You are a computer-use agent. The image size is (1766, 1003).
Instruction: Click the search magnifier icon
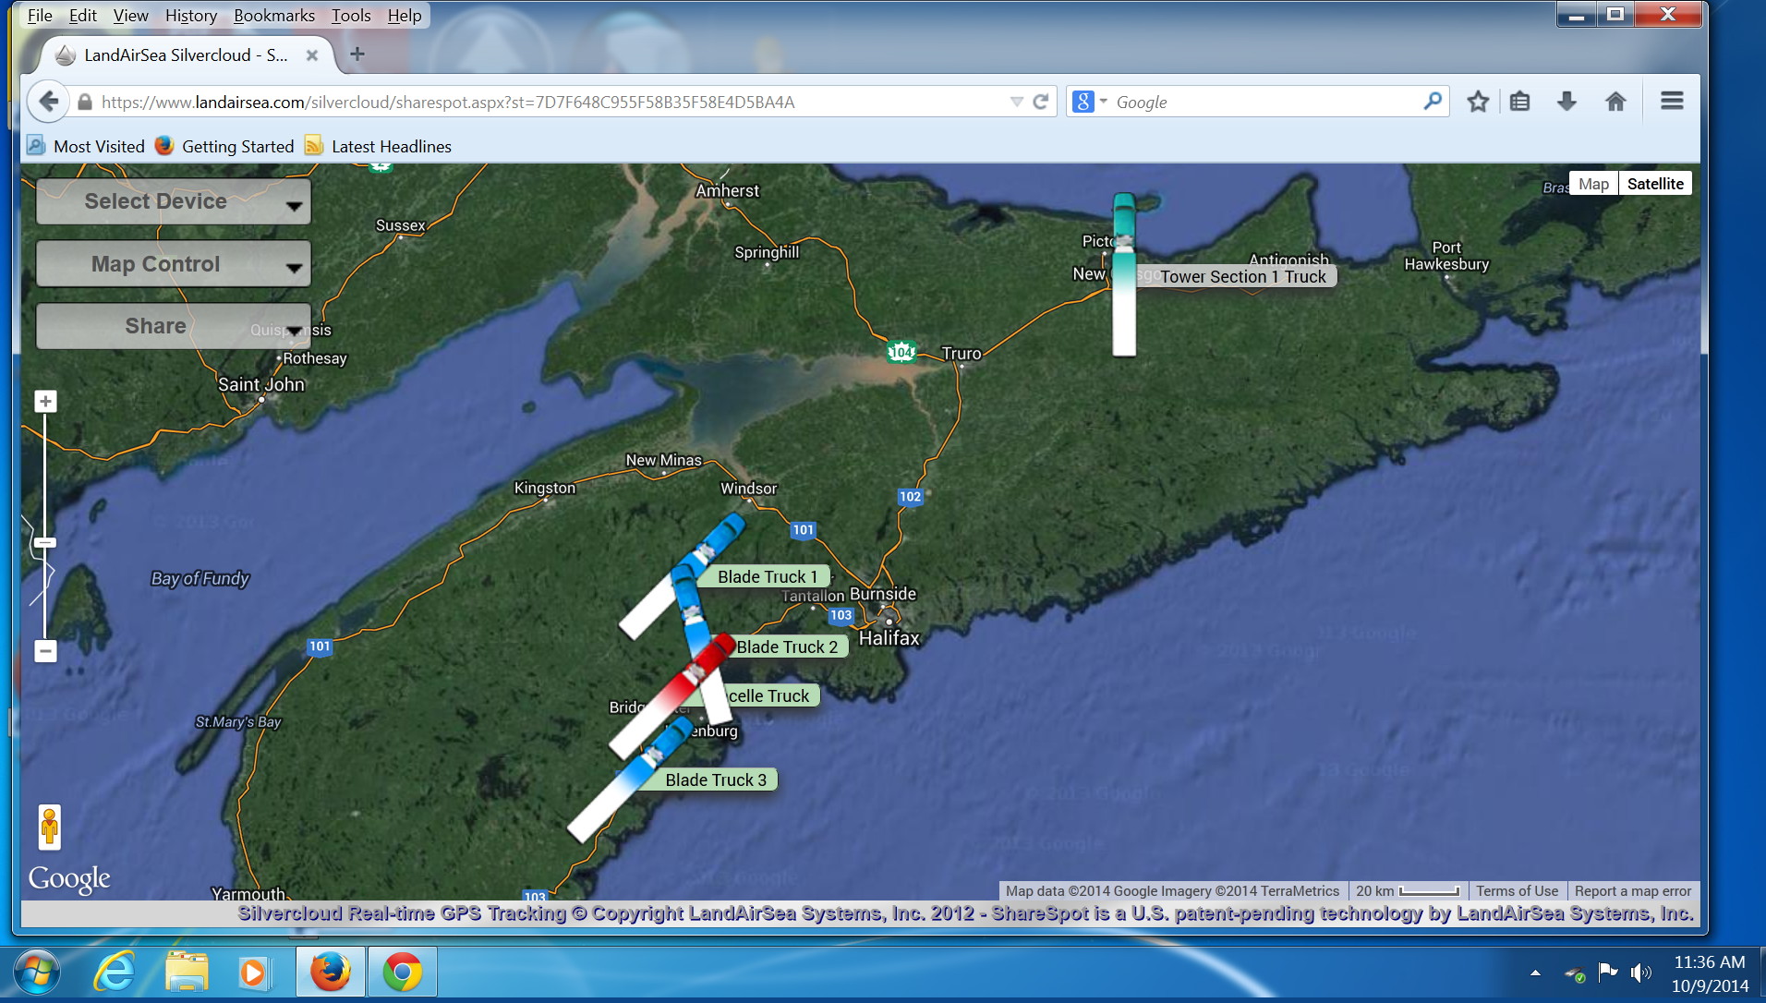(x=1433, y=101)
